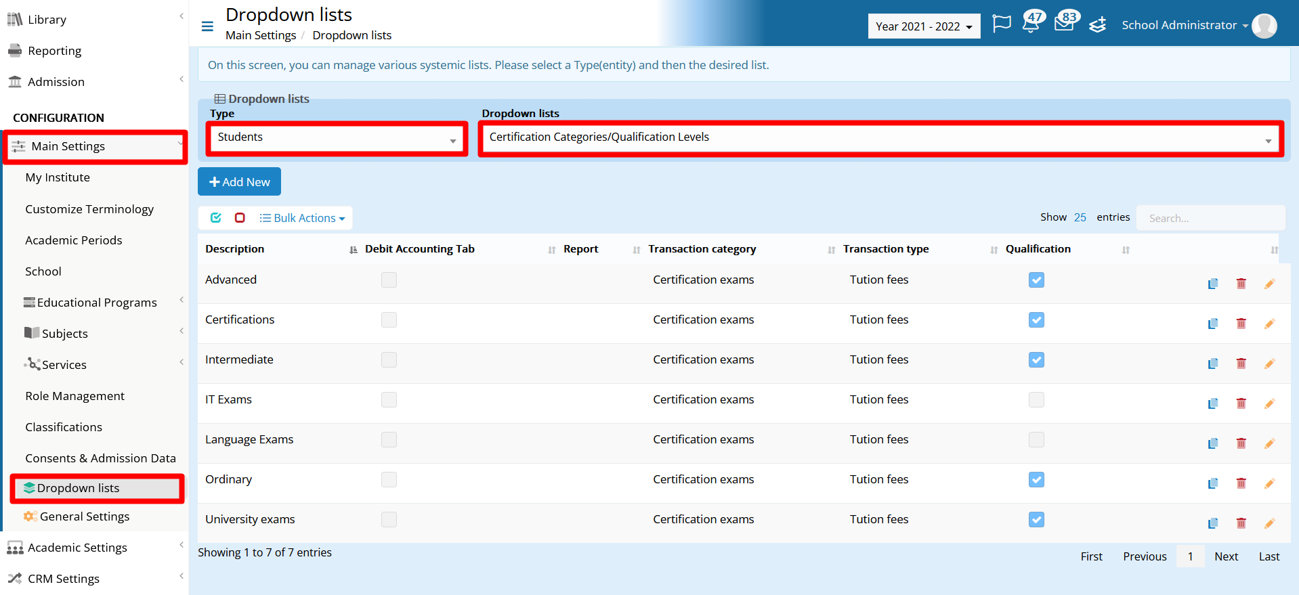Click into the Search field
1299x595 pixels.
[1210, 218]
